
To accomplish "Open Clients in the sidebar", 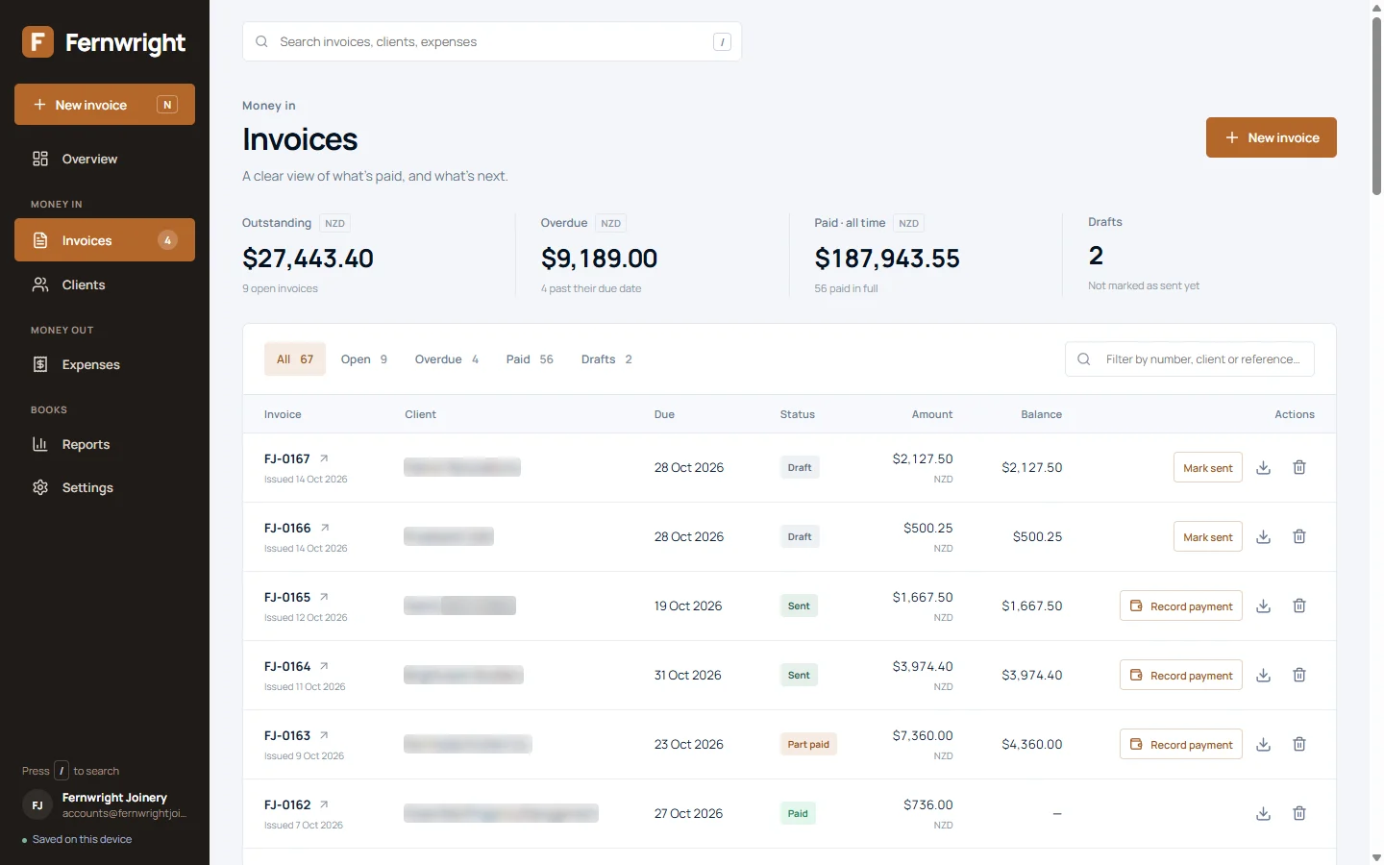I will click(105, 284).
